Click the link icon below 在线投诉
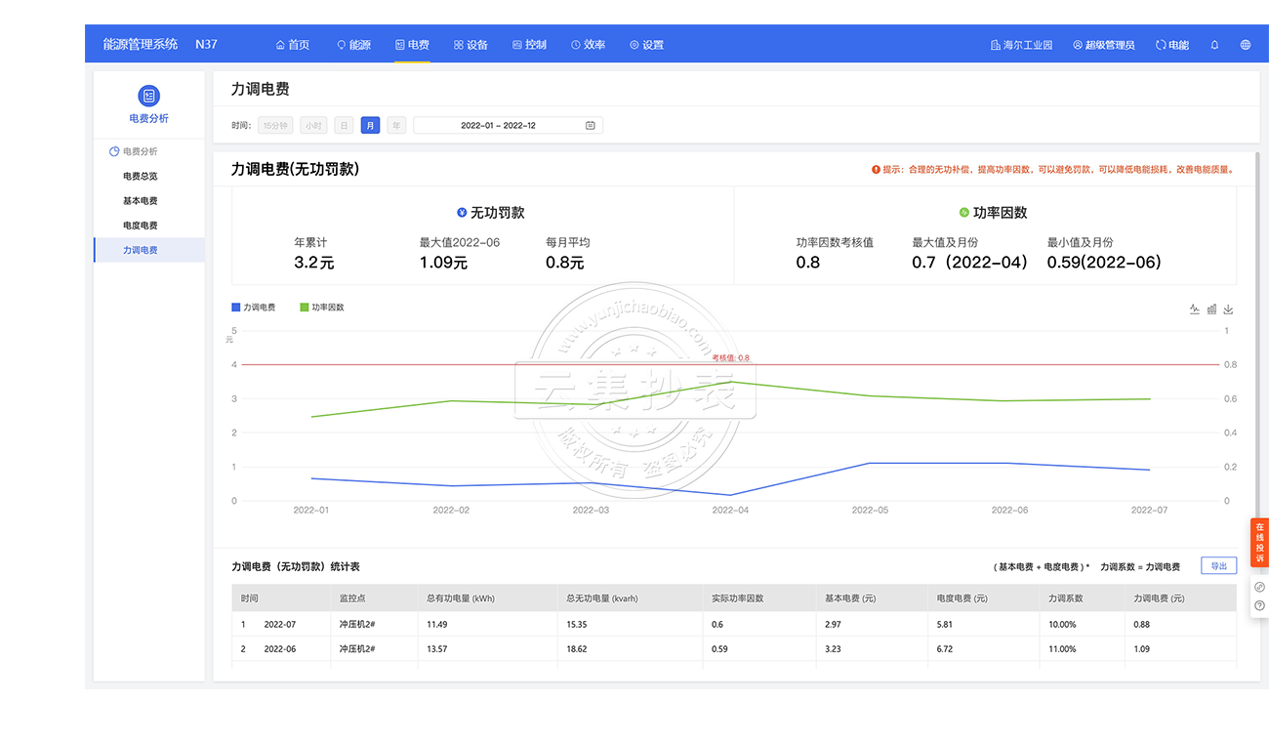The width and height of the screenshot is (1269, 742). (x=1259, y=587)
